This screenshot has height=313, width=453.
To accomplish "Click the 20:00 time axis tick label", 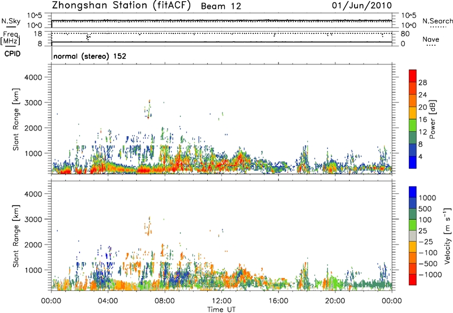I will click(x=335, y=301).
